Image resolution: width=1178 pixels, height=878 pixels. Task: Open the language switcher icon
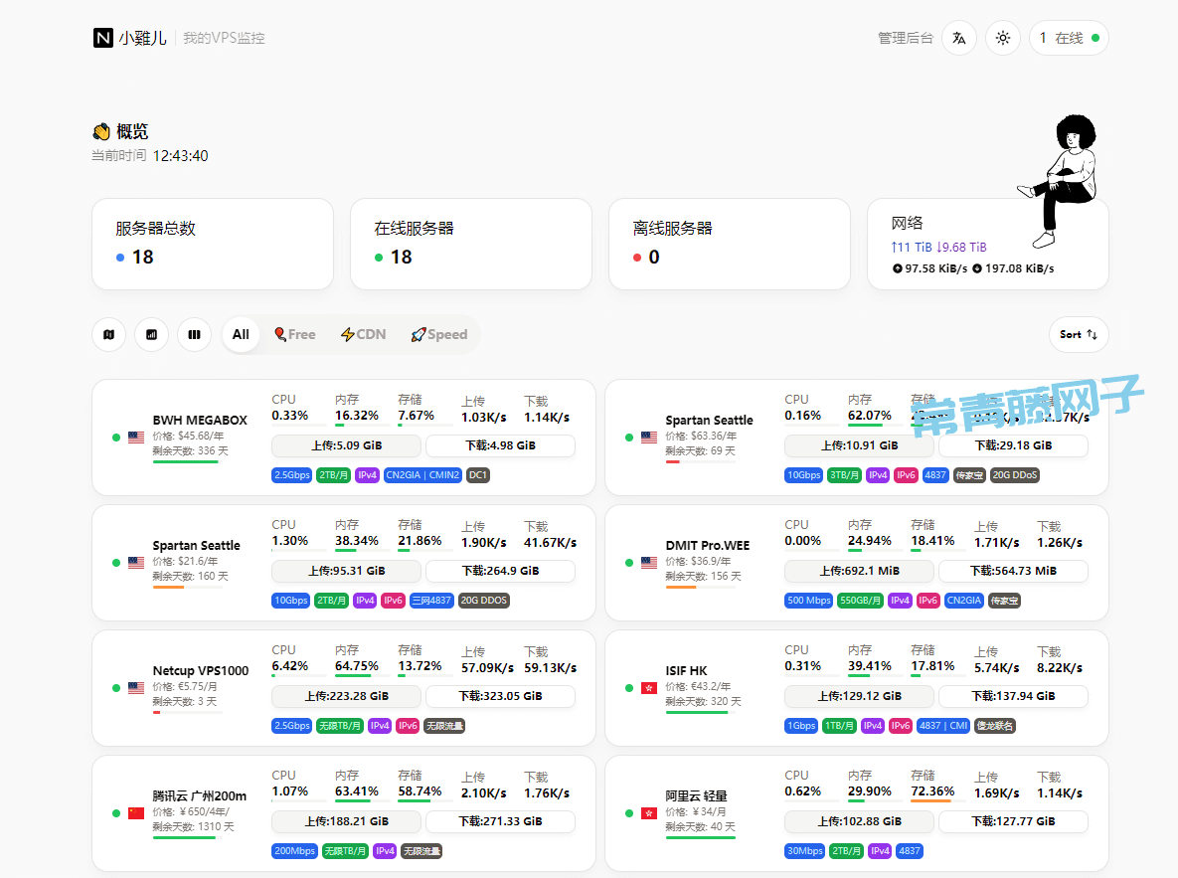pyautogui.click(x=958, y=38)
